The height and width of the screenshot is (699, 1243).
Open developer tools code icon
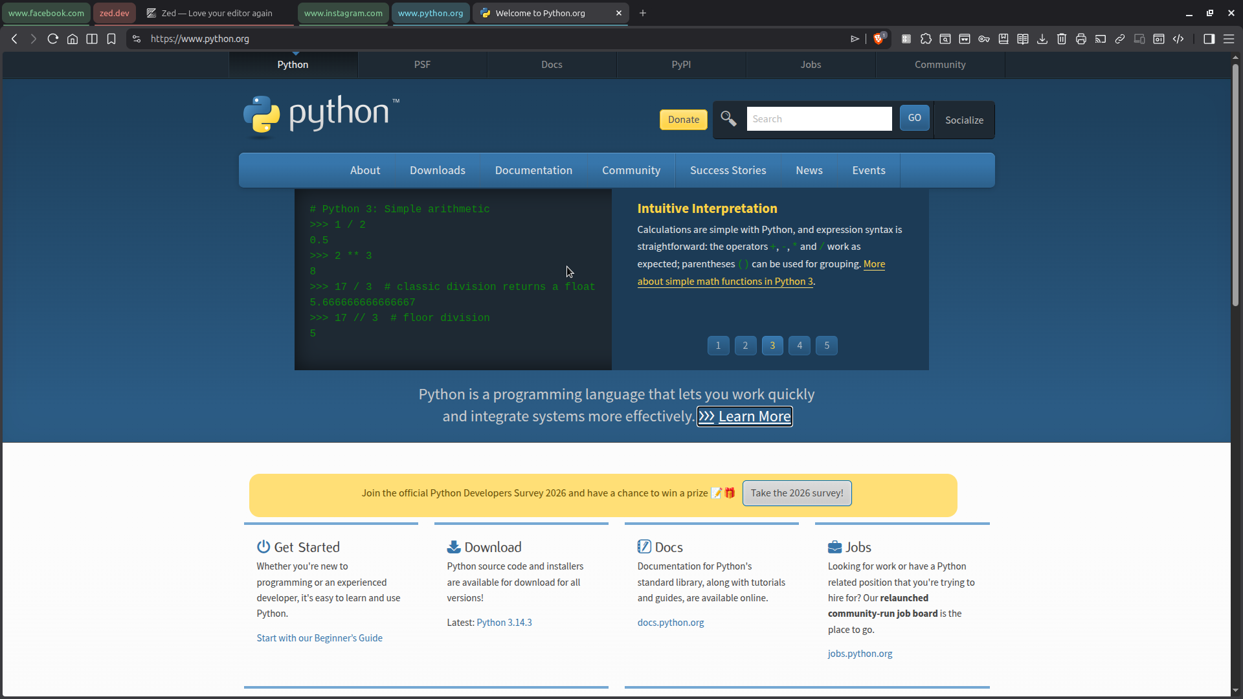pyautogui.click(x=1178, y=39)
